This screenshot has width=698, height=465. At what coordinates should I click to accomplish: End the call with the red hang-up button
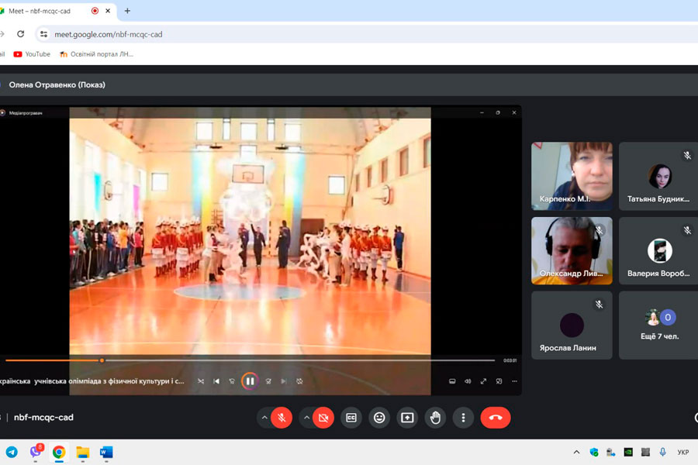pos(496,418)
